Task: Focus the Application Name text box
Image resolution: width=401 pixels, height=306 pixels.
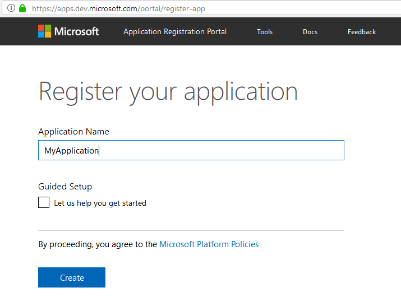Action: click(191, 150)
